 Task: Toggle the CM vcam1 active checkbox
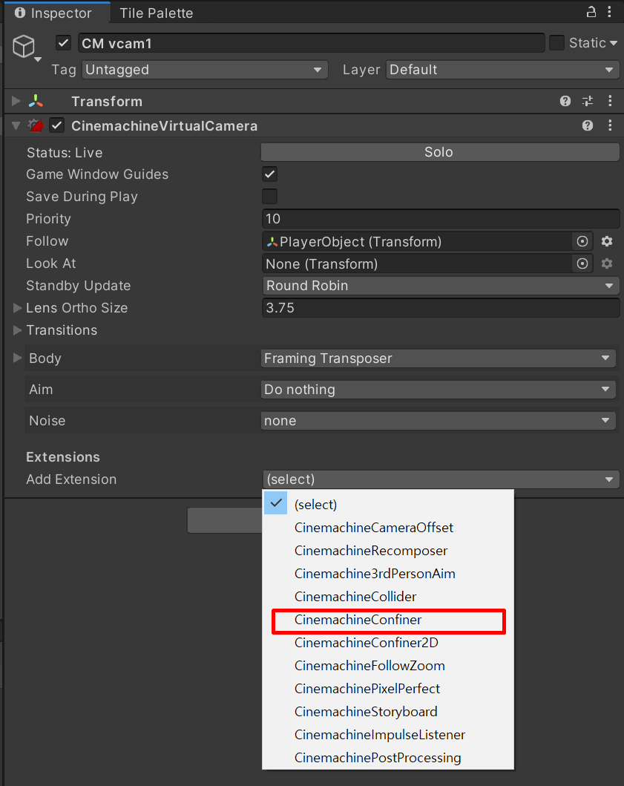click(x=63, y=43)
